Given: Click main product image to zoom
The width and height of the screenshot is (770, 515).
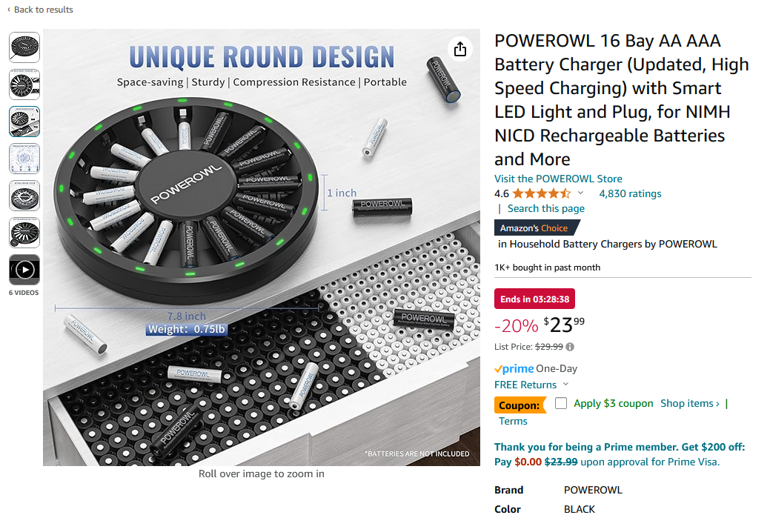Looking at the screenshot, I should pos(262,247).
